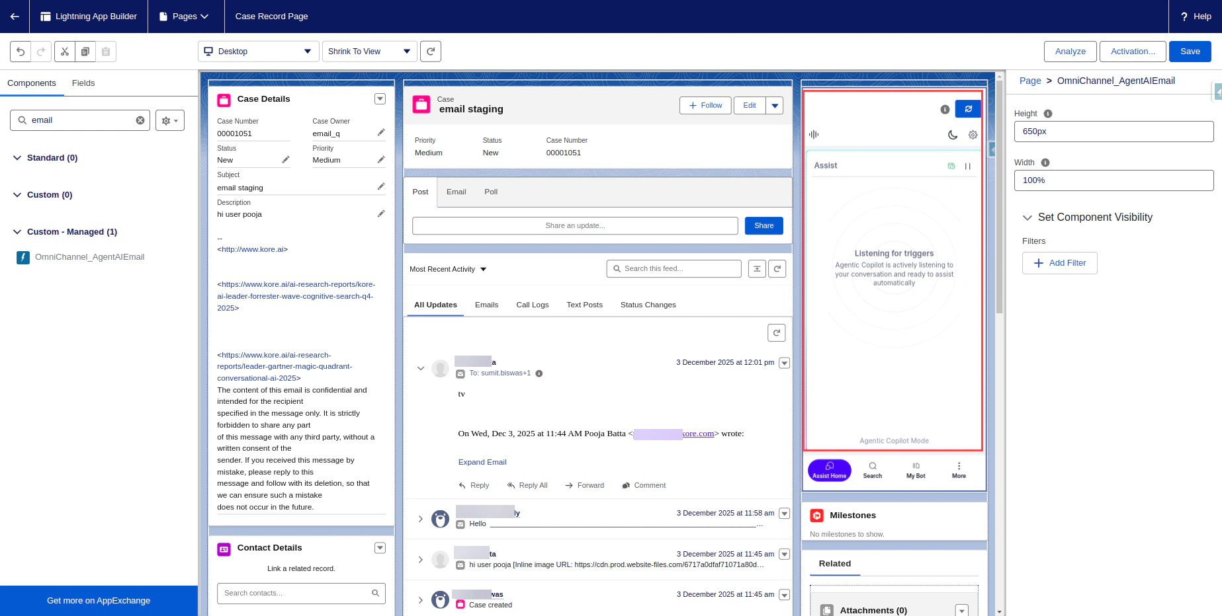
Task: Click the undo arrow icon
Action: (21, 52)
